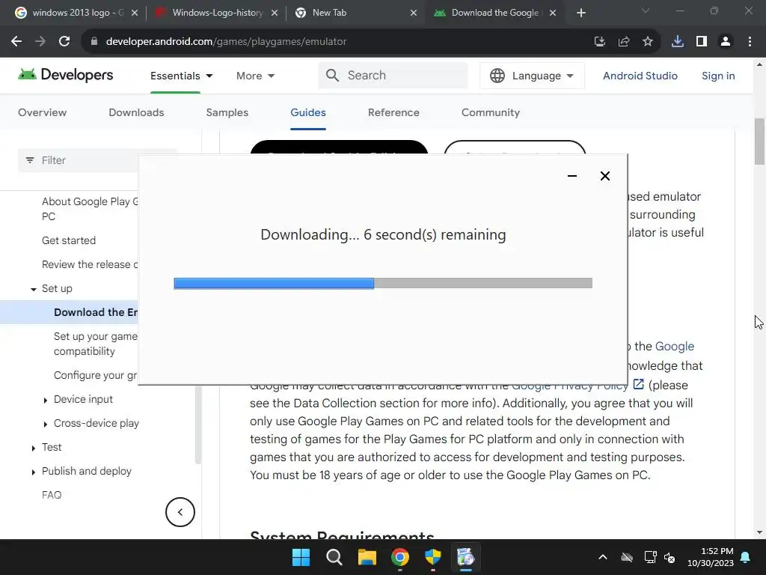Expand the Device input section
The image size is (766, 575).
click(x=46, y=400)
